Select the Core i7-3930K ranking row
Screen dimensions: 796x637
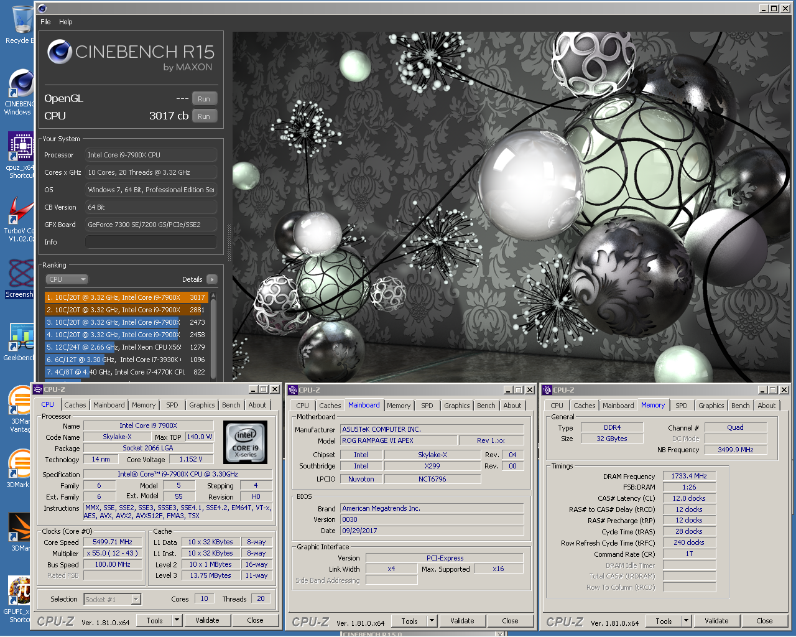coord(127,360)
